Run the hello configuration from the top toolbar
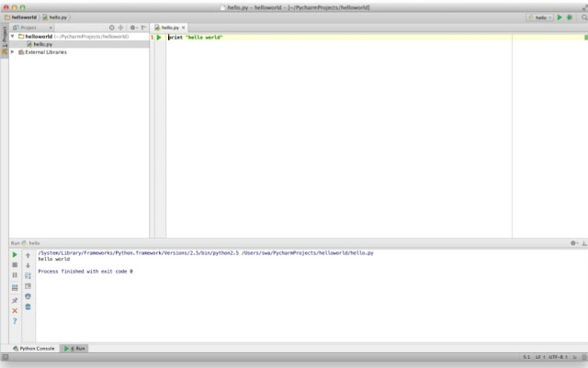588x368 pixels. [560, 17]
